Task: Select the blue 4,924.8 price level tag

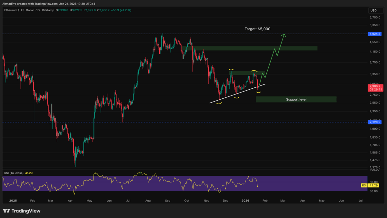Action: coord(374,34)
